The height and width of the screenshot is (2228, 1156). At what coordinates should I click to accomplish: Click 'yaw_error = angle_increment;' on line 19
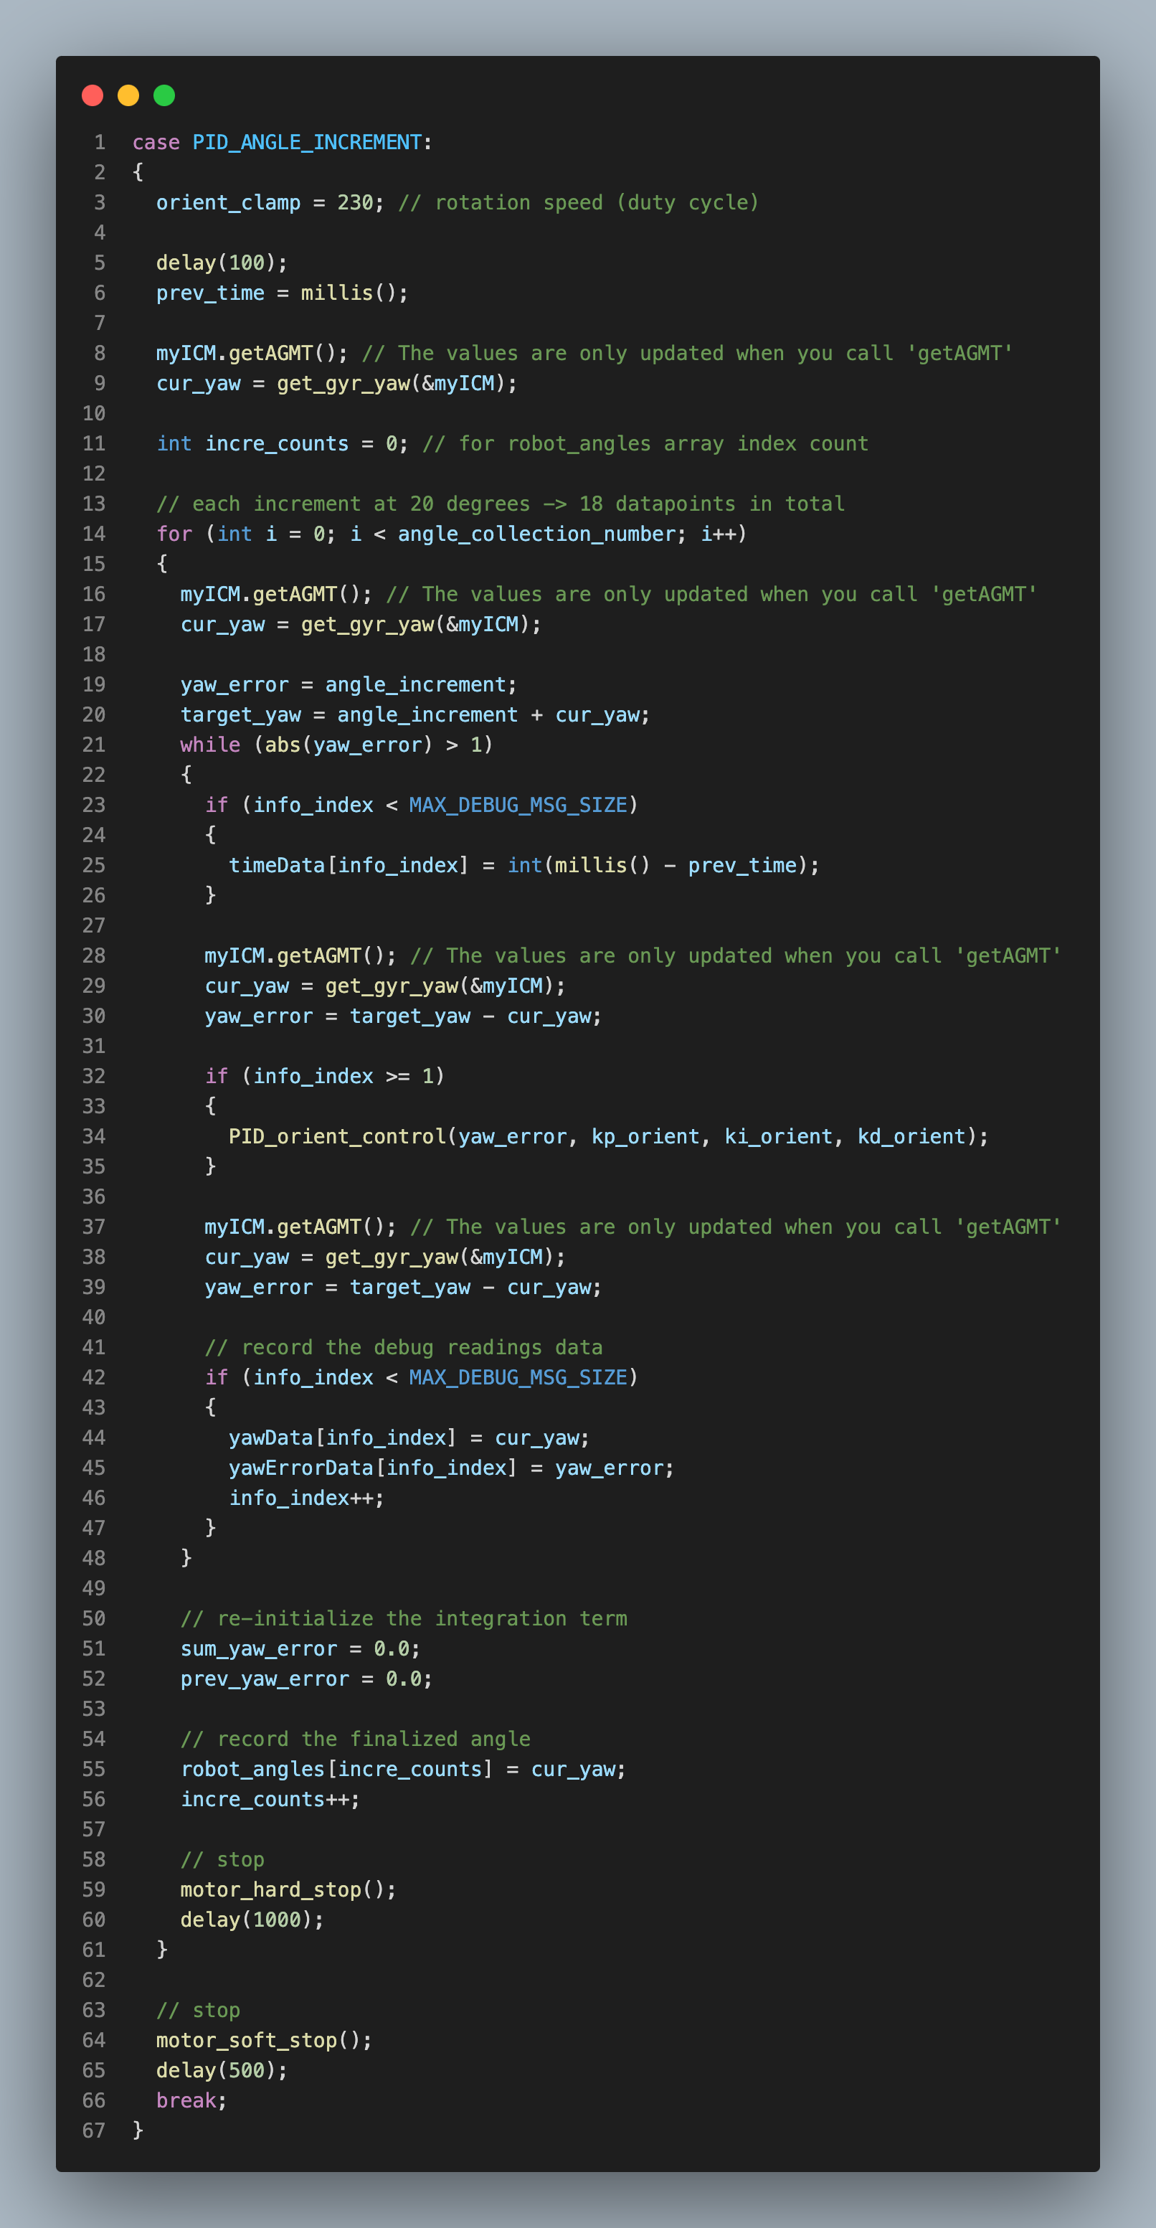(x=349, y=685)
